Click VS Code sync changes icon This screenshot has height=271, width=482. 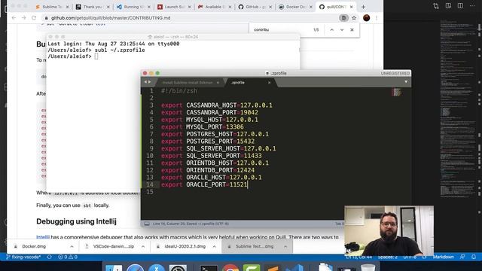[49, 257]
